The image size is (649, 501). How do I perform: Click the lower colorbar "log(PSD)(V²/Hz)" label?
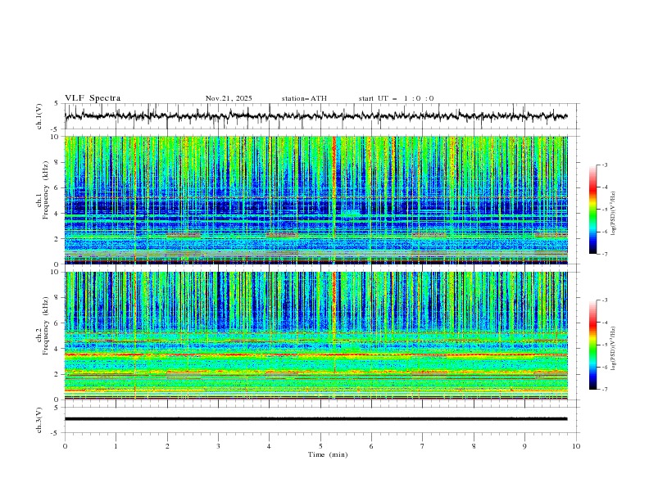pos(613,349)
